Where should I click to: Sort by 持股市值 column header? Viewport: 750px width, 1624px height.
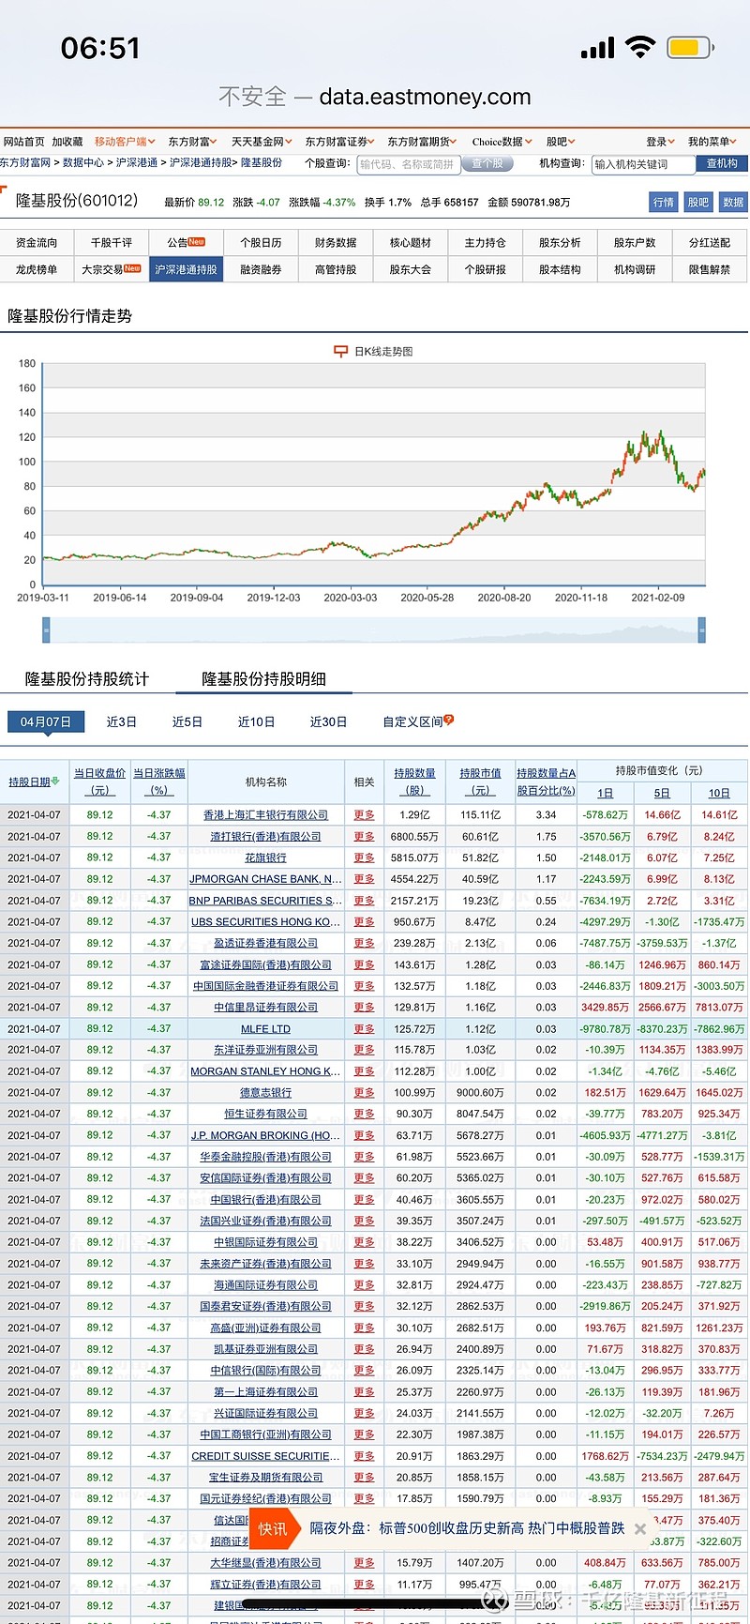point(480,782)
